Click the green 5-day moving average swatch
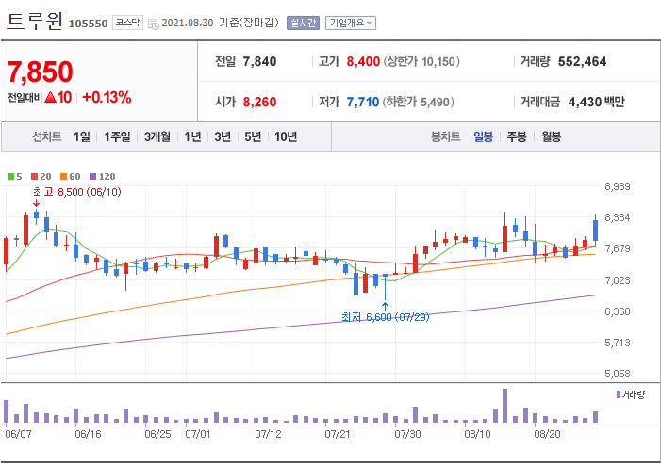 [x=10, y=177]
